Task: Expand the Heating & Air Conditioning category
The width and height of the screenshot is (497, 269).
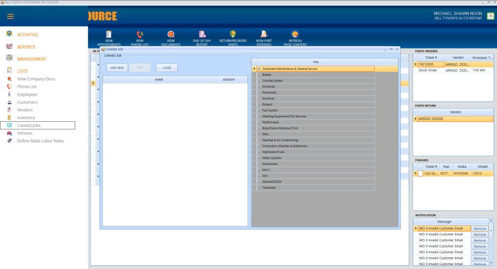Action: (x=259, y=140)
